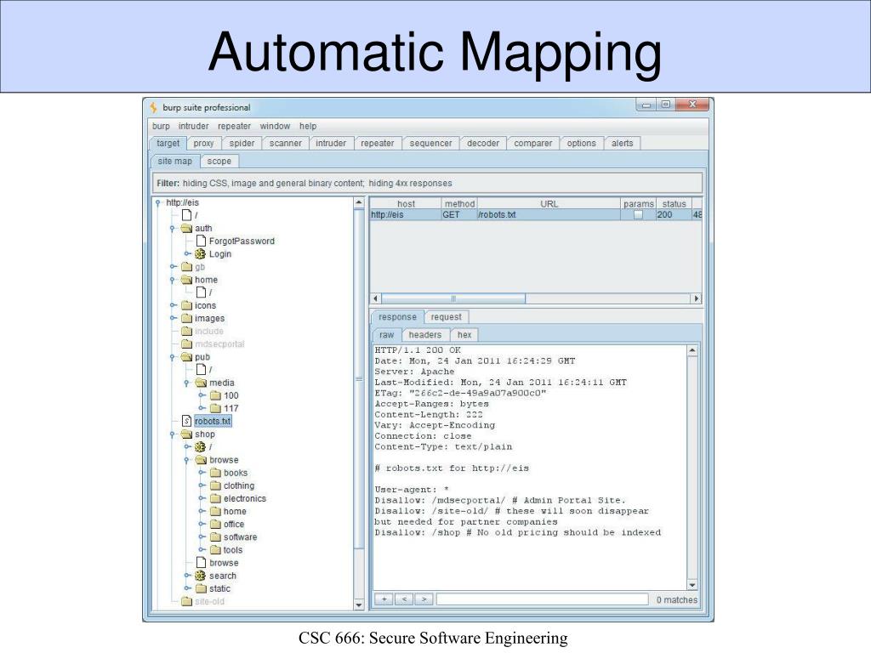The width and height of the screenshot is (871, 653).
Task: Click the books folder icon
Action: coord(215,473)
